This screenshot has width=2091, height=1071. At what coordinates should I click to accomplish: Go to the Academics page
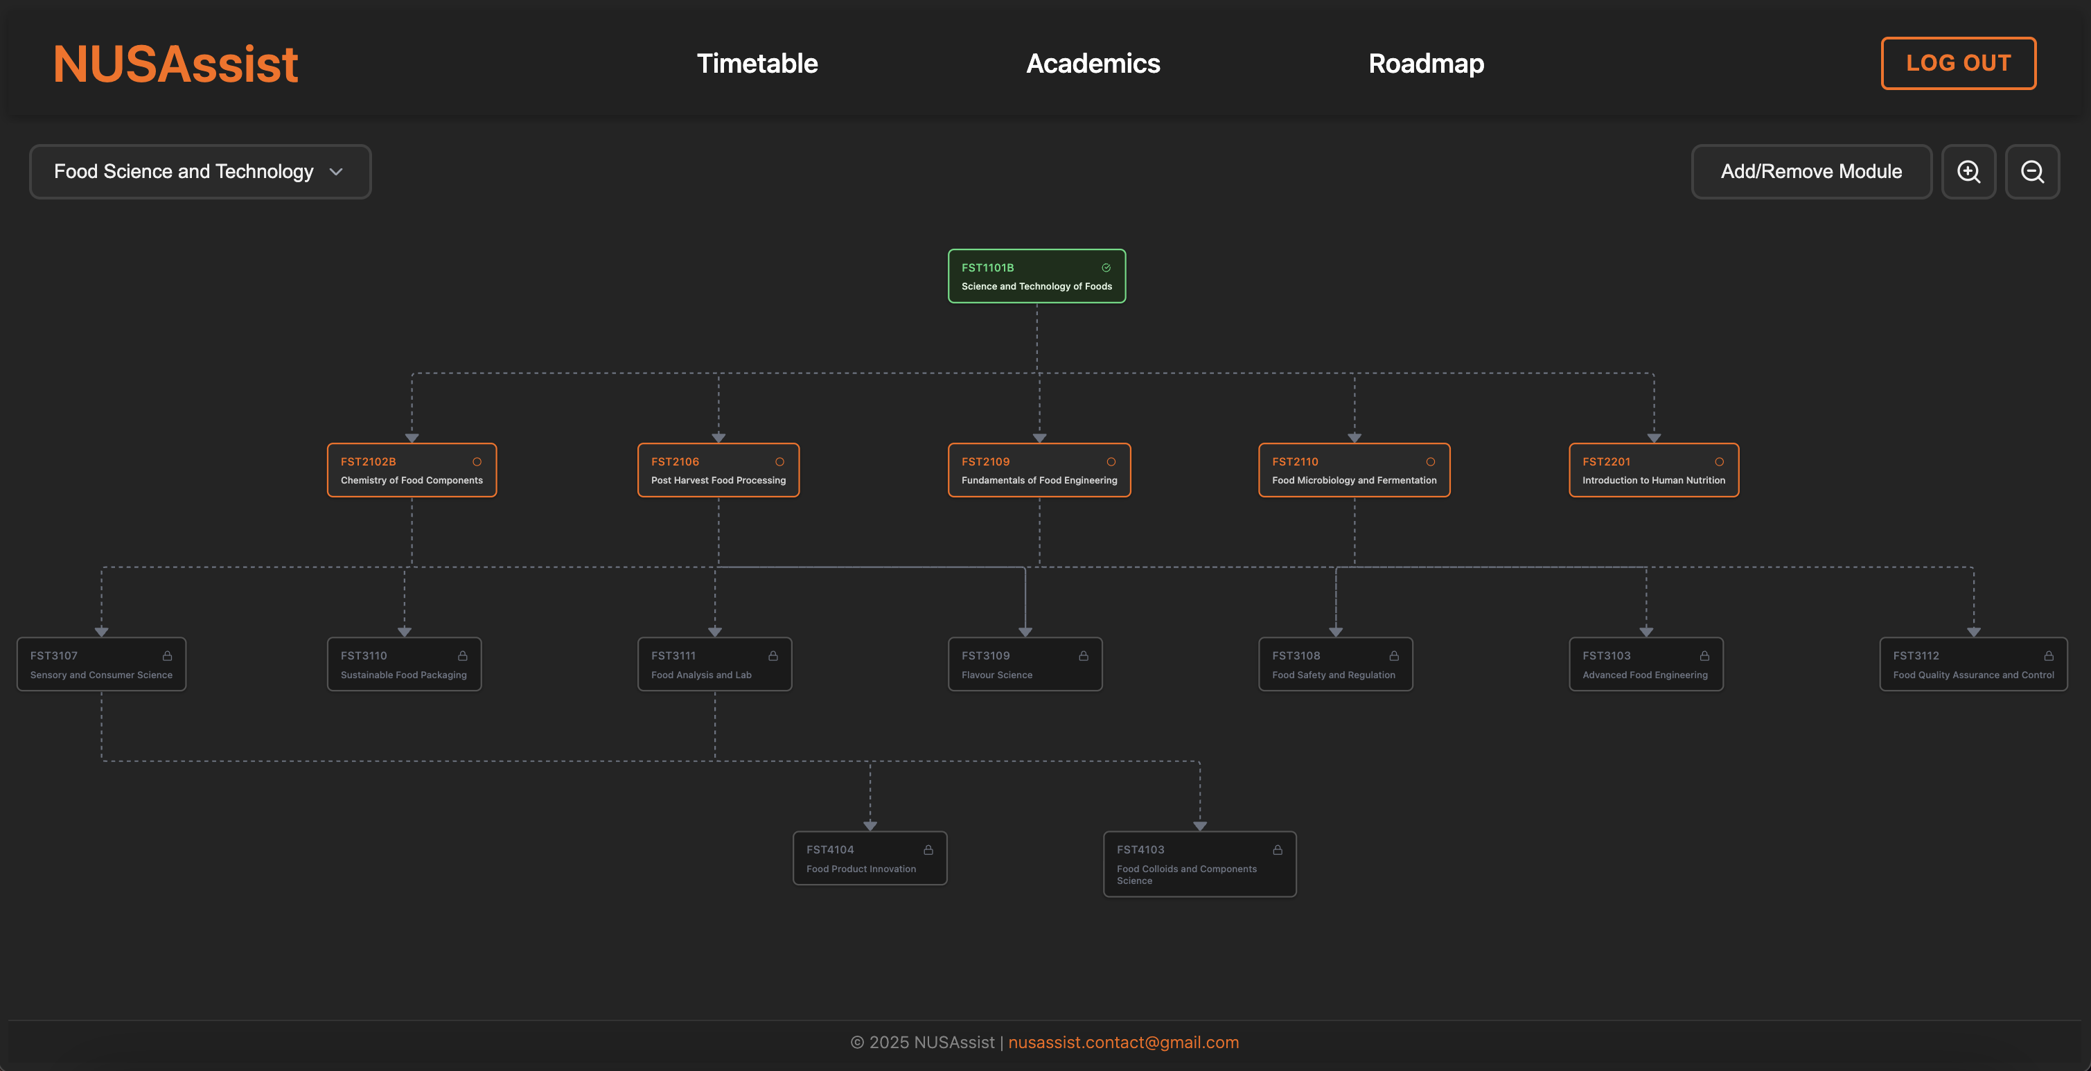click(1093, 63)
